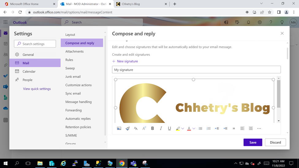Toggle italic formatting

(161, 128)
